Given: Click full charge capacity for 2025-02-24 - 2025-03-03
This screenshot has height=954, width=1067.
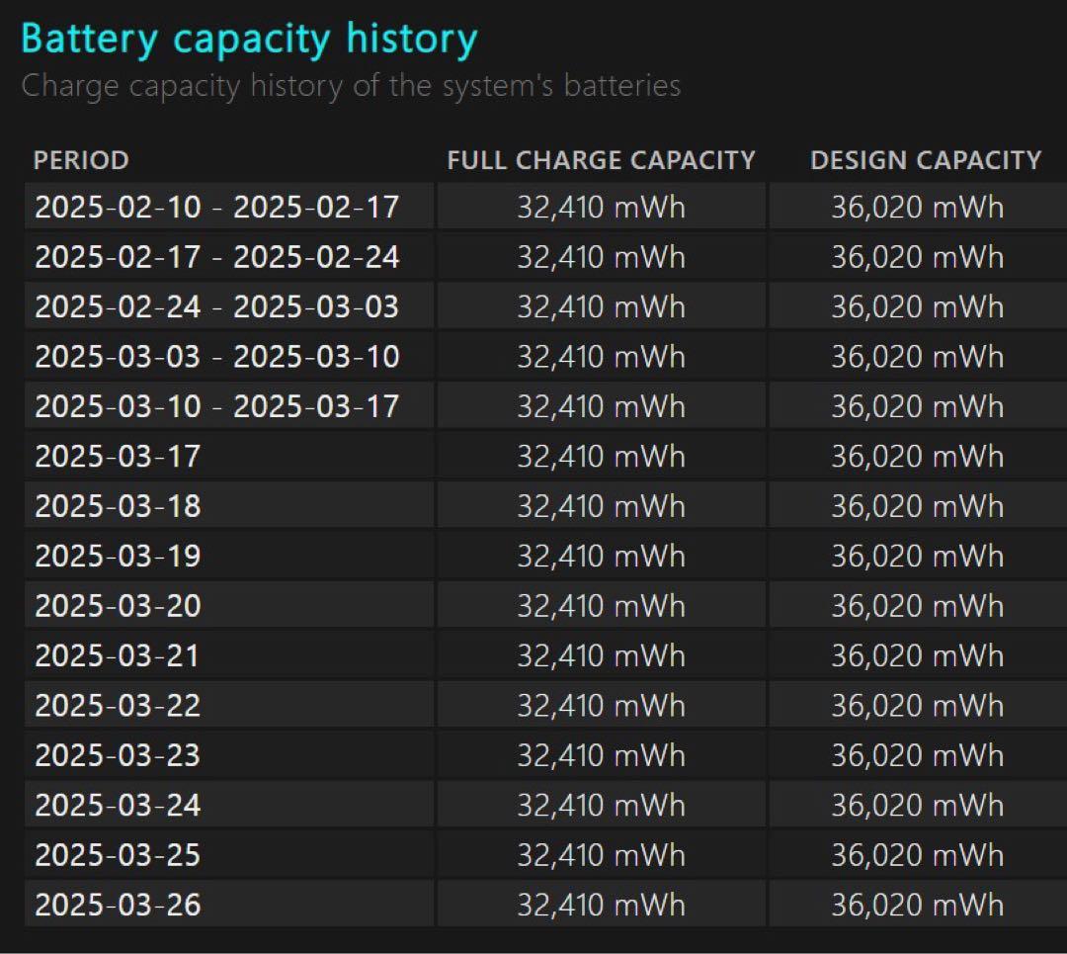Looking at the screenshot, I should [x=601, y=306].
